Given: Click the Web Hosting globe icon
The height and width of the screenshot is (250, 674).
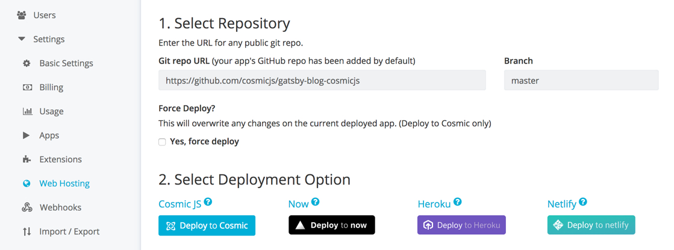Looking at the screenshot, I should 27,183.
